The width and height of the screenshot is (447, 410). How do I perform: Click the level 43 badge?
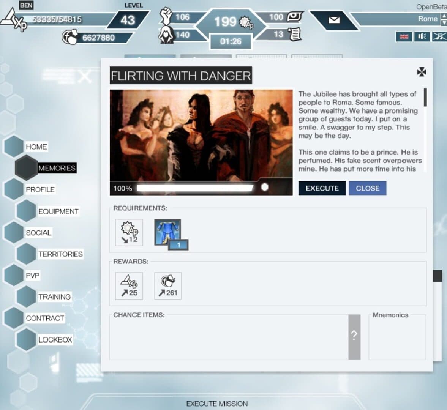[128, 20]
